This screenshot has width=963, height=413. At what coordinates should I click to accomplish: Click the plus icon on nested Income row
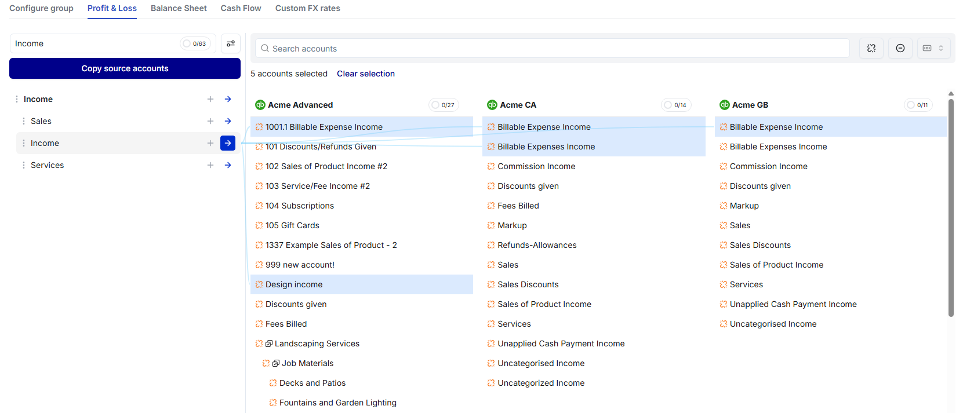pyautogui.click(x=210, y=143)
